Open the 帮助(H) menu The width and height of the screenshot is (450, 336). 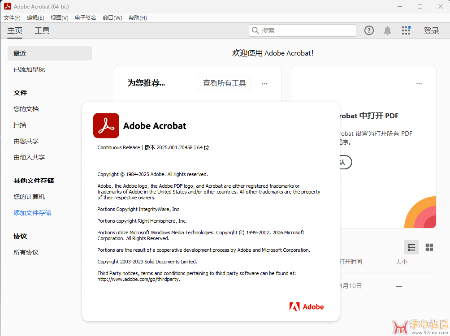[138, 18]
